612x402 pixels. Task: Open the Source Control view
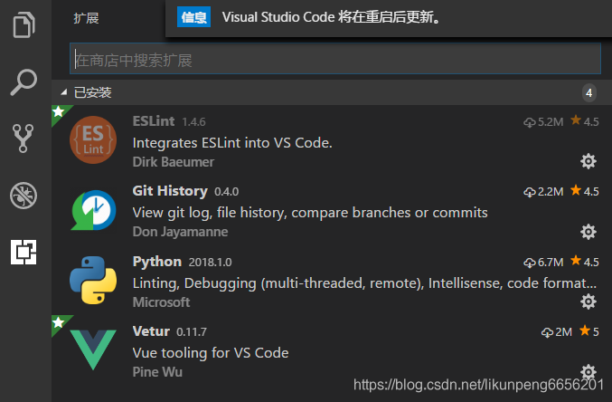pyautogui.click(x=23, y=139)
